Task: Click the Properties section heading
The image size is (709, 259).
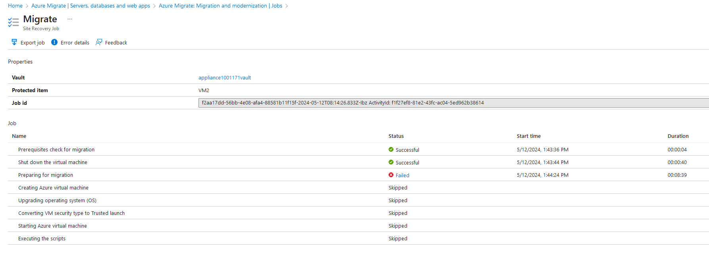Action: 20,62
